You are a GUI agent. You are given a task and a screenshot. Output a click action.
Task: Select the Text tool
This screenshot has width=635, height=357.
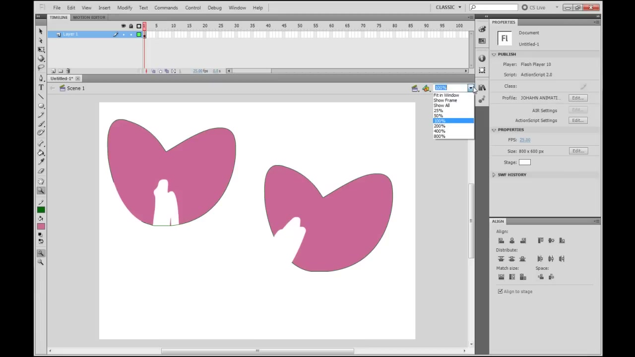click(41, 87)
